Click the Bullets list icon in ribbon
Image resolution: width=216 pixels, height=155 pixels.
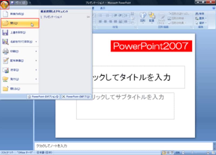tap(101, 16)
